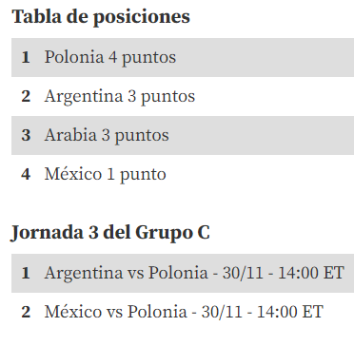
Task: Select the Argentina 3 puntos row
Action: [183, 96]
